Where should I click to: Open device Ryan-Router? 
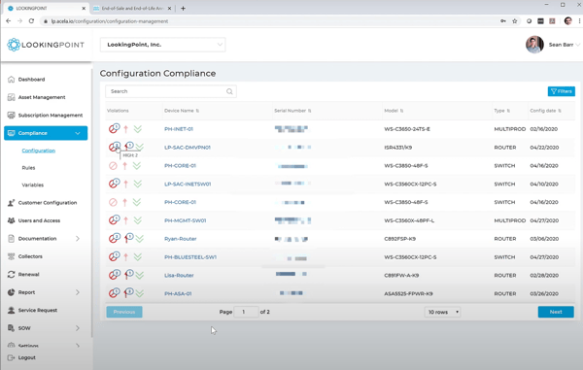click(181, 239)
